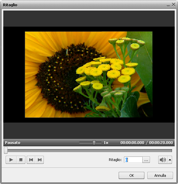The height and width of the screenshot is (184, 178).
Task: Click the Pausato status label
Action: 13,143
